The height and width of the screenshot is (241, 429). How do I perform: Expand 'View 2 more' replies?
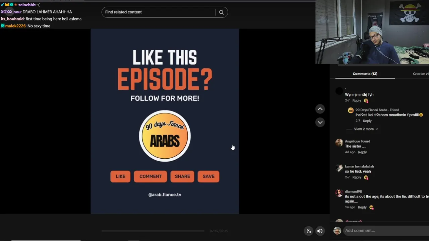(366, 129)
